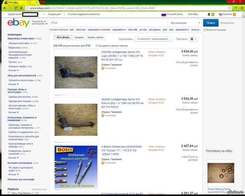The image size is (245, 196).
Task: Open the 'Показать все категории' link
Action: pos(21,179)
